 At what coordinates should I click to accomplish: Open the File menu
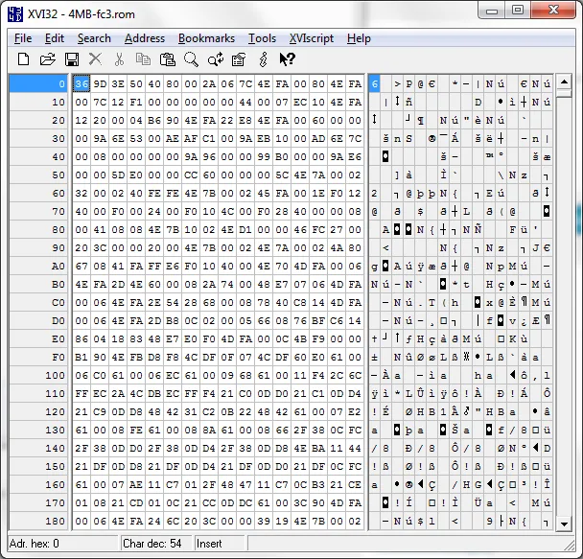coord(23,38)
